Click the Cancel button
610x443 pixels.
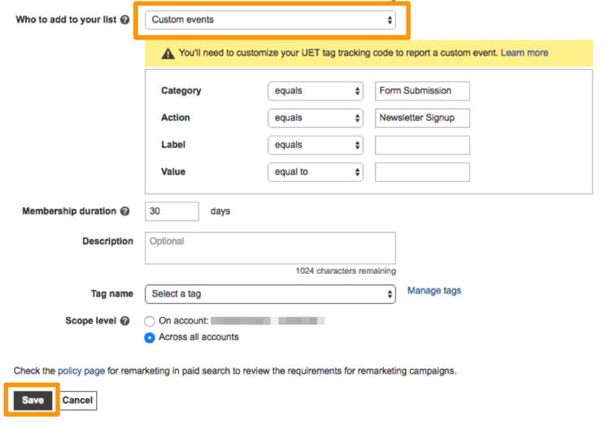point(78,400)
